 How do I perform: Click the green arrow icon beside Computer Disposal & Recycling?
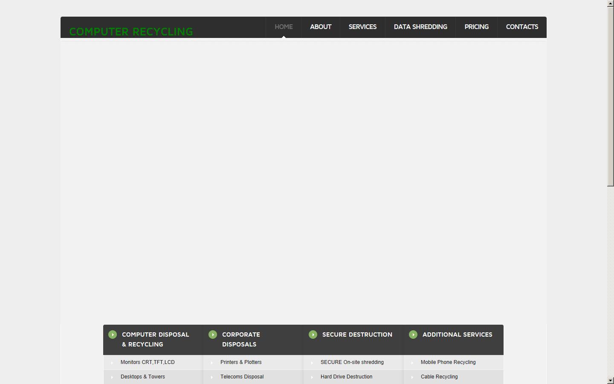click(113, 335)
